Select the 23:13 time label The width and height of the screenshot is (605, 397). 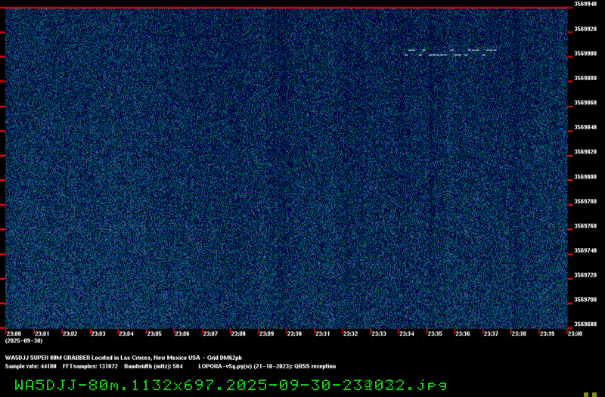tap(379, 333)
